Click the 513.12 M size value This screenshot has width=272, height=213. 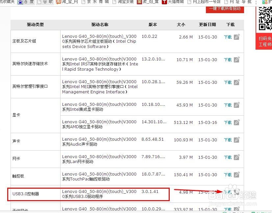[x=183, y=123]
